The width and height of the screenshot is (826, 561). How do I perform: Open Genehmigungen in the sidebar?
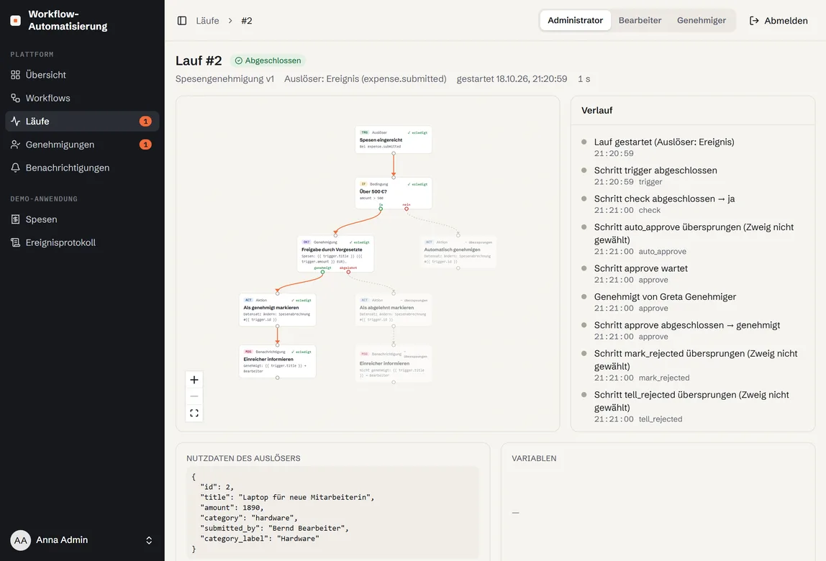click(82, 145)
